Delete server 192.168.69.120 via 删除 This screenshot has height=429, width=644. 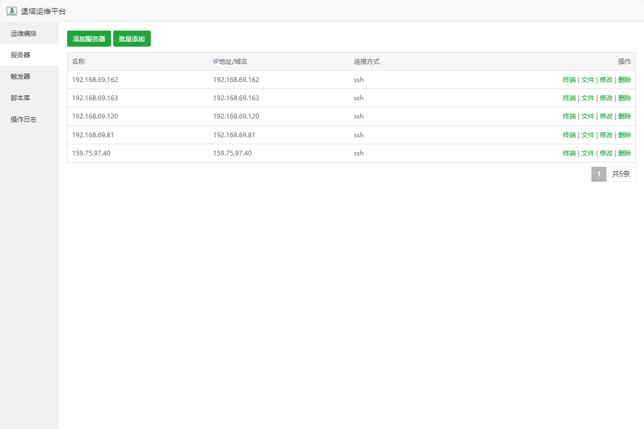(624, 116)
